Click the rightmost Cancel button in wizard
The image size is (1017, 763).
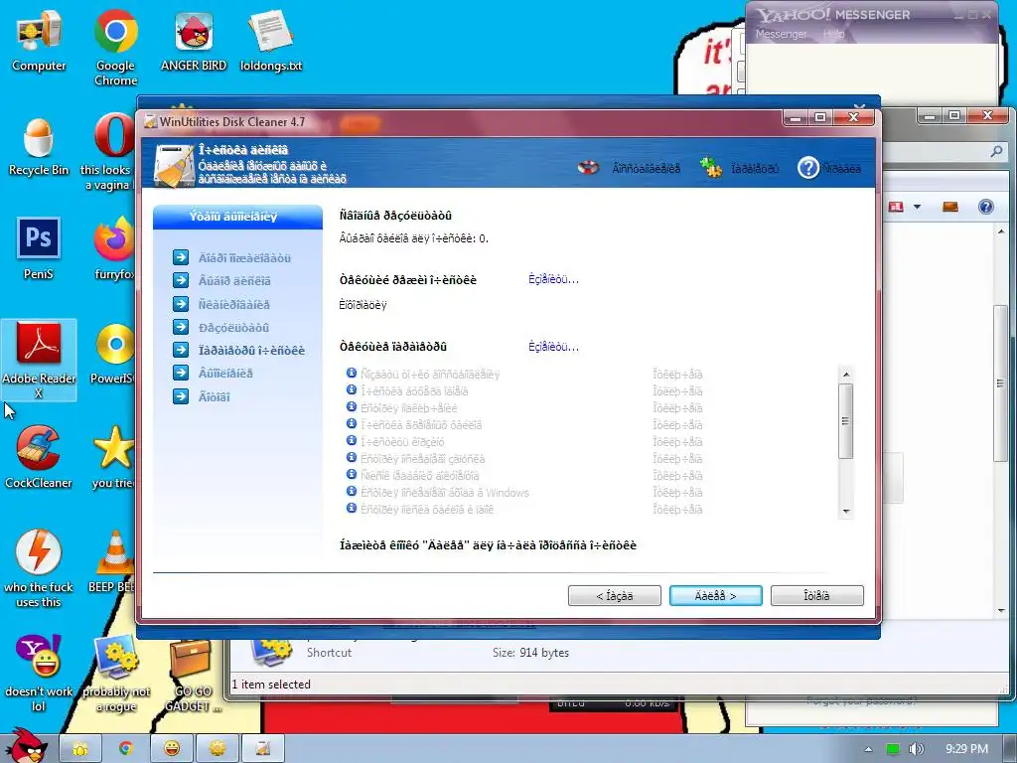(816, 596)
